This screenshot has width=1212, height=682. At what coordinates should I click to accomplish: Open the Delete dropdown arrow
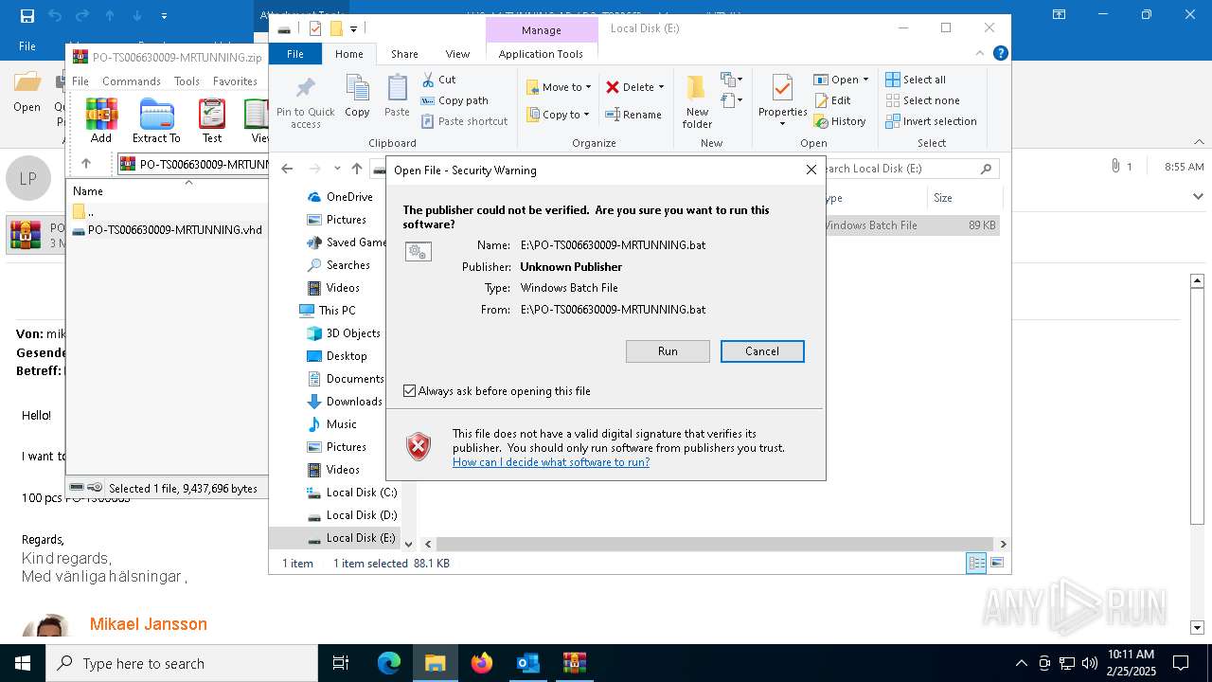661,87
